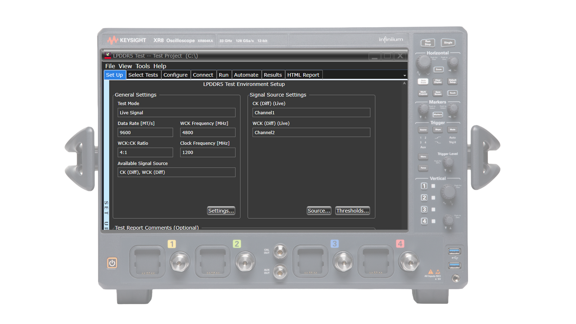
Task: Click the channel 4 input connector
Action: (x=409, y=262)
